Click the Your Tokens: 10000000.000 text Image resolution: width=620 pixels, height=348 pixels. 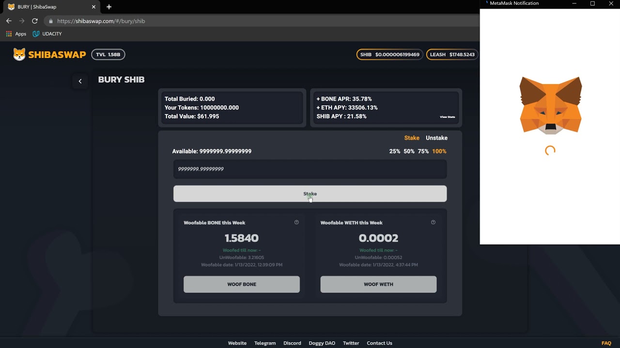click(x=201, y=108)
